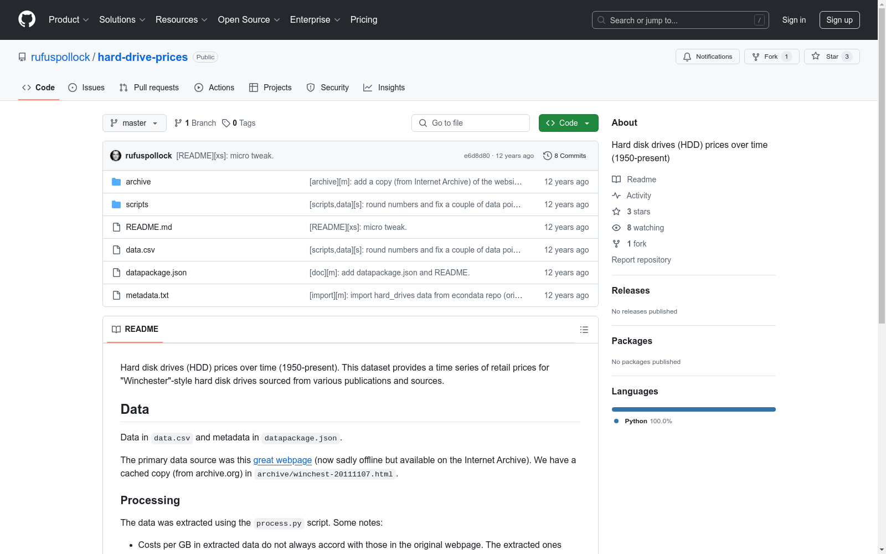
Task: Click the Star icon
Action: click(816, 56)
